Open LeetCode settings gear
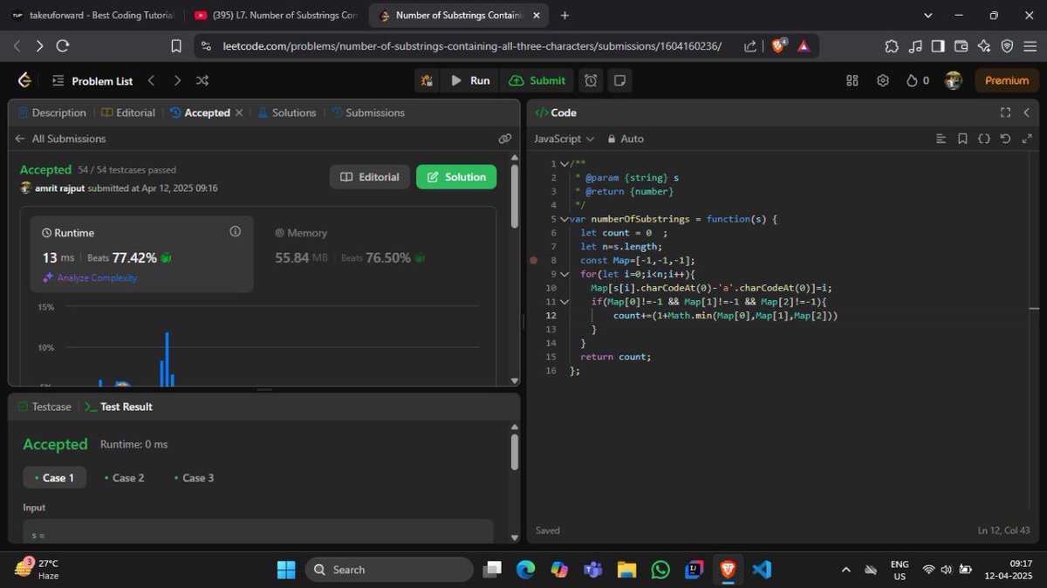This screenshot has height=588, width=1047. [882, 80]
